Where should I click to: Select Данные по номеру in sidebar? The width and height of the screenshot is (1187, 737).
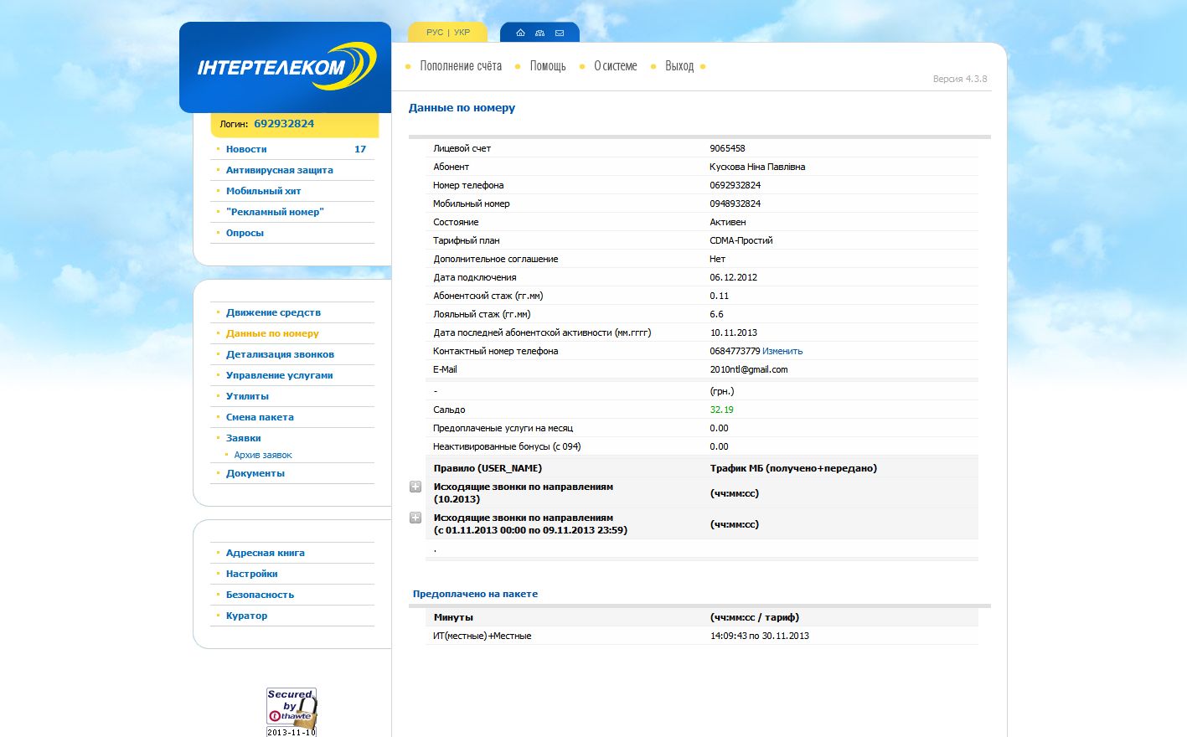point(272,333)
